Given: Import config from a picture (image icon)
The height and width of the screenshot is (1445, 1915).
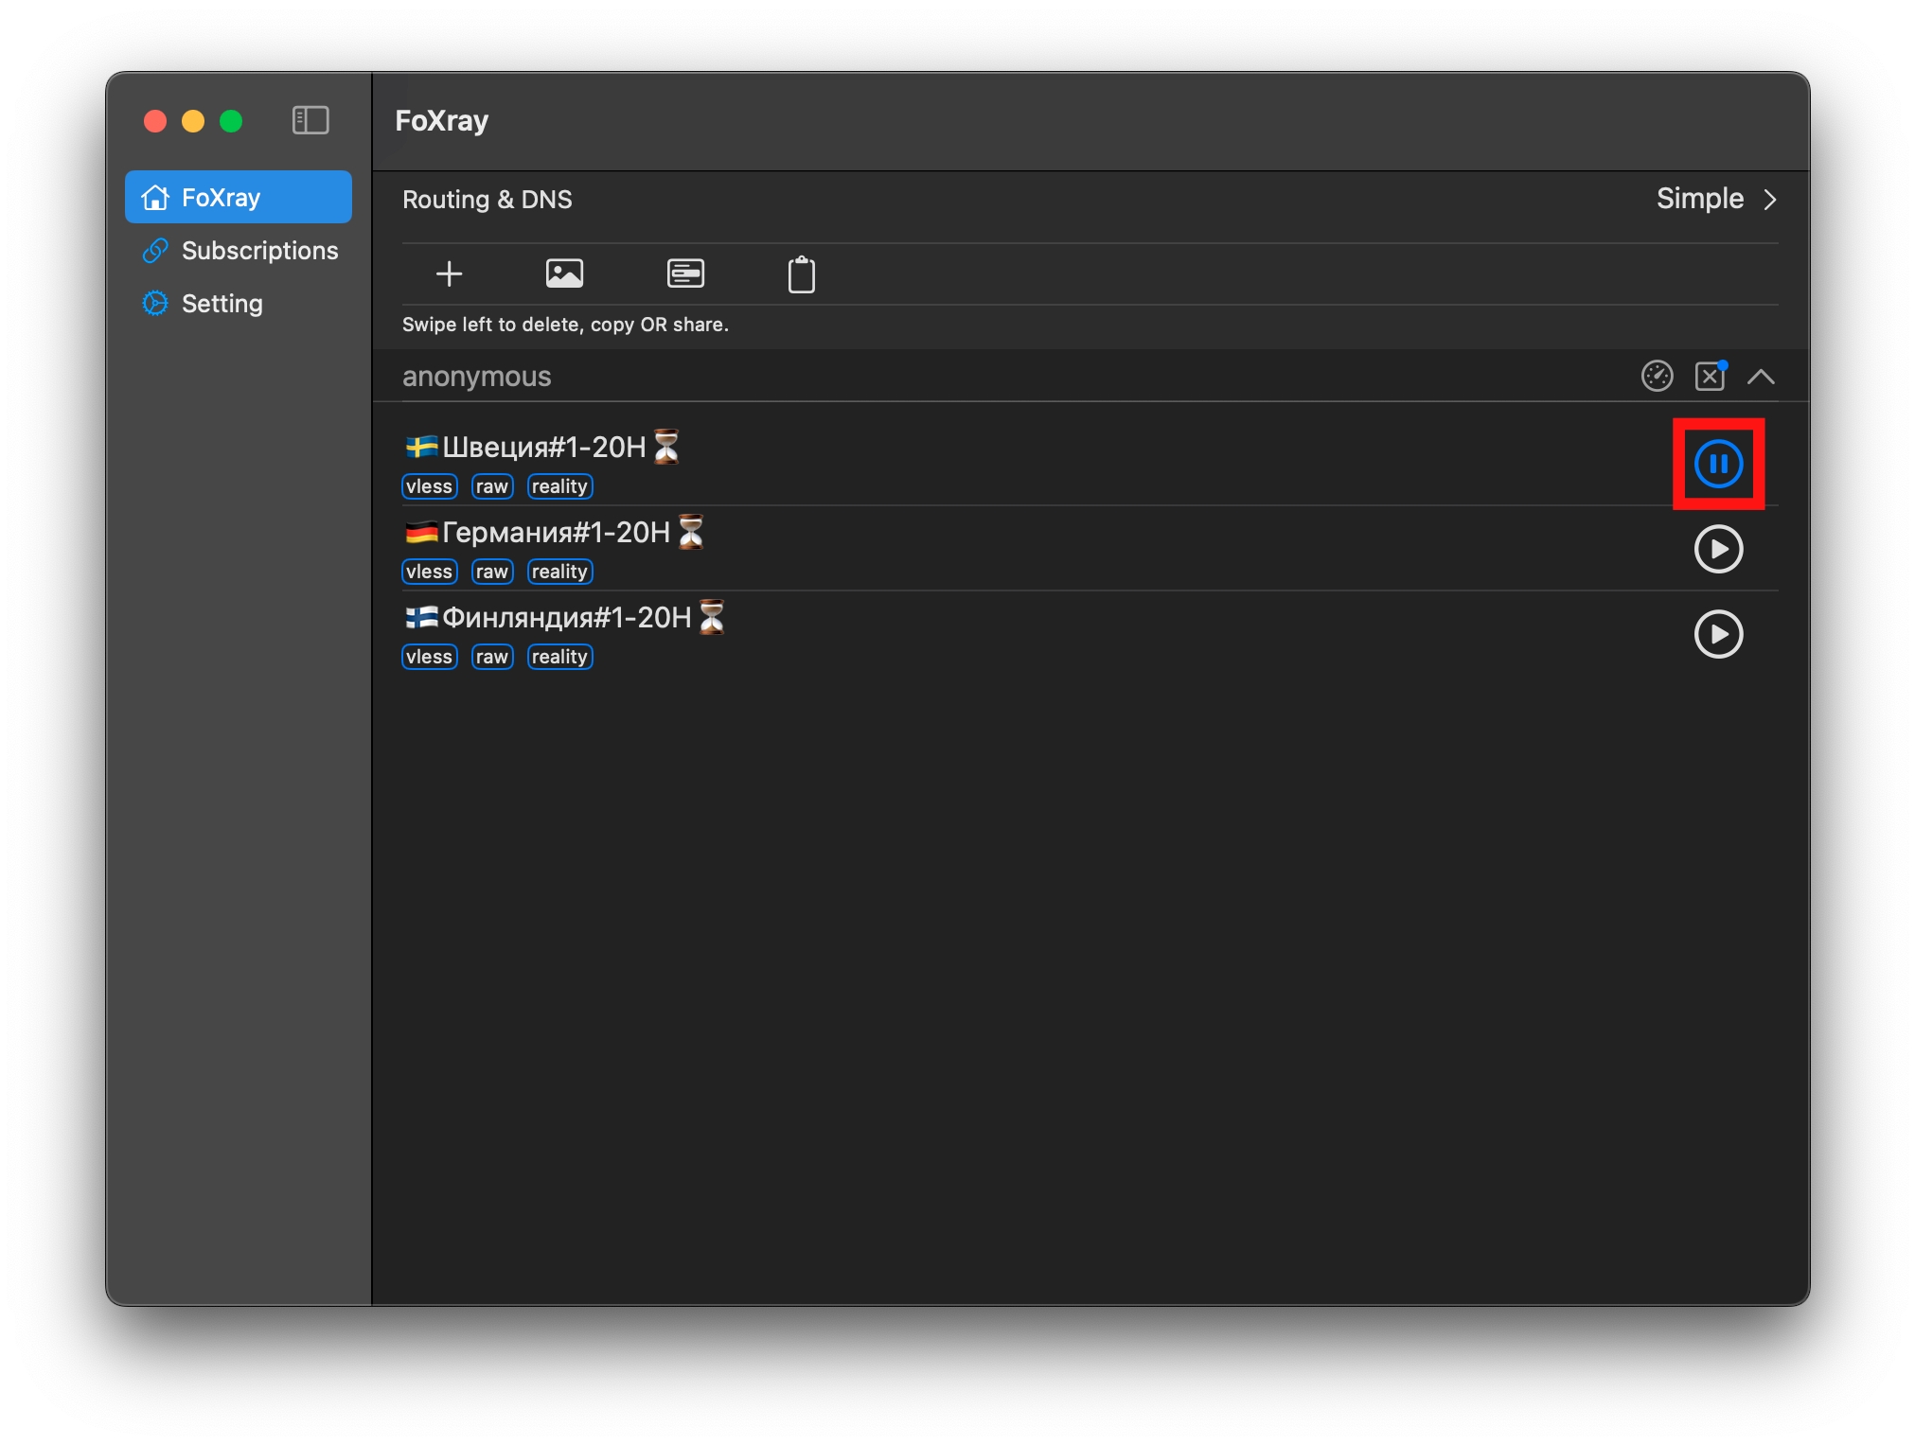Looking at the screenshot, I should [x=564, y=274].
